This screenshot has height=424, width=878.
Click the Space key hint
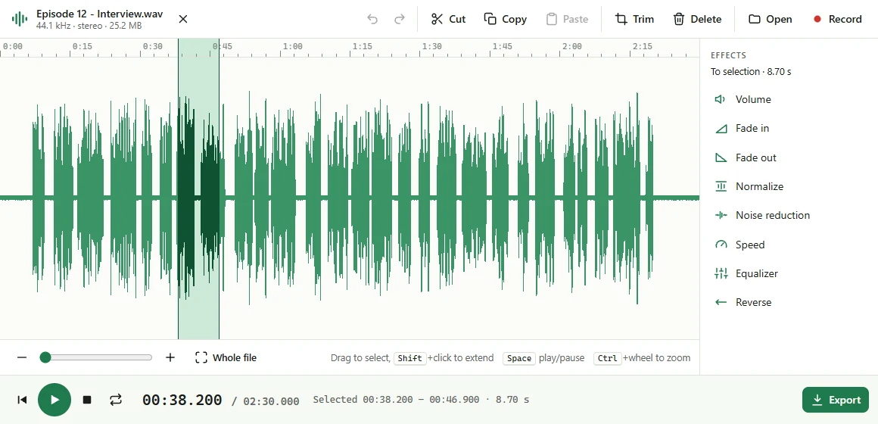pos(519,358)
